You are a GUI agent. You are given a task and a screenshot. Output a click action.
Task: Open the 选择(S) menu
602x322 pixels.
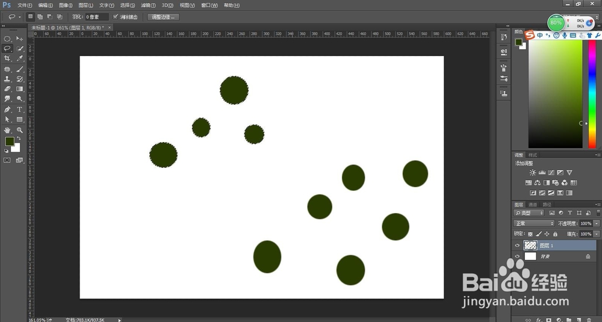pyautogui.click(x=128, y=5)
